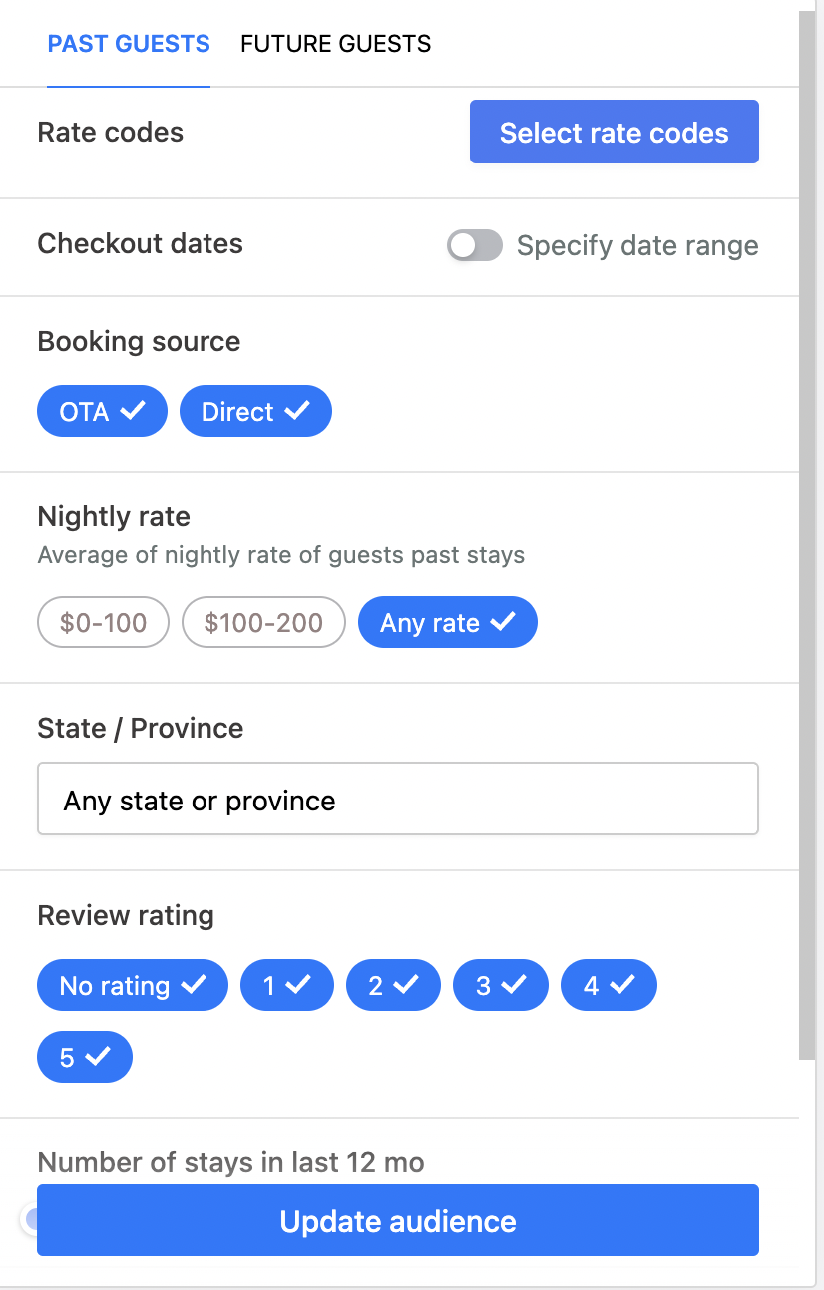
Task: Choose the $100-200 nightly rate
Action: [263, 623]
